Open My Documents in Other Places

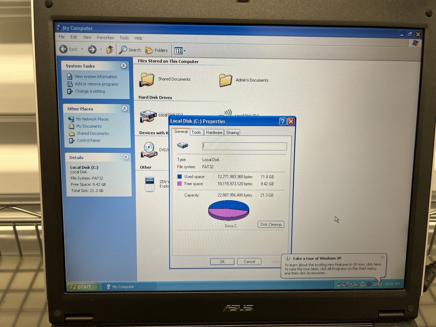(x=89, y=126)
